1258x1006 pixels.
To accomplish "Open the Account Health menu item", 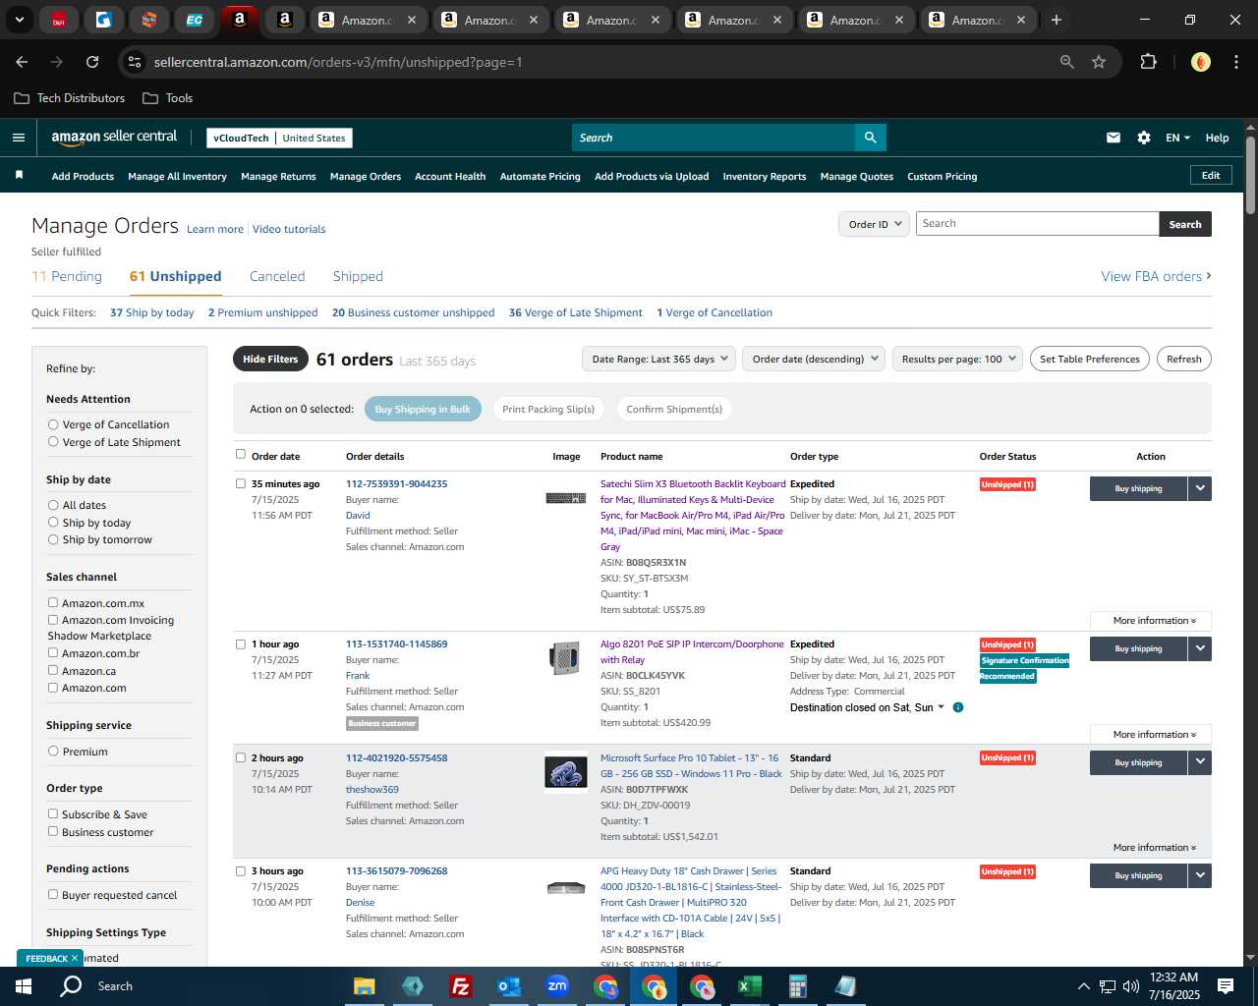I will 450,177.
